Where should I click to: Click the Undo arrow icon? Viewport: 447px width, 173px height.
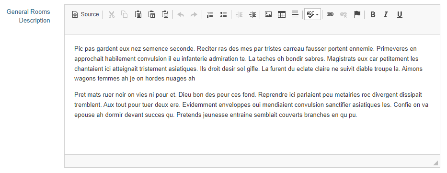(x=181, y=14)
